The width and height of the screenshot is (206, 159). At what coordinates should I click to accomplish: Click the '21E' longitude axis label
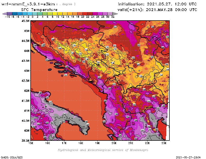[131, 143]
